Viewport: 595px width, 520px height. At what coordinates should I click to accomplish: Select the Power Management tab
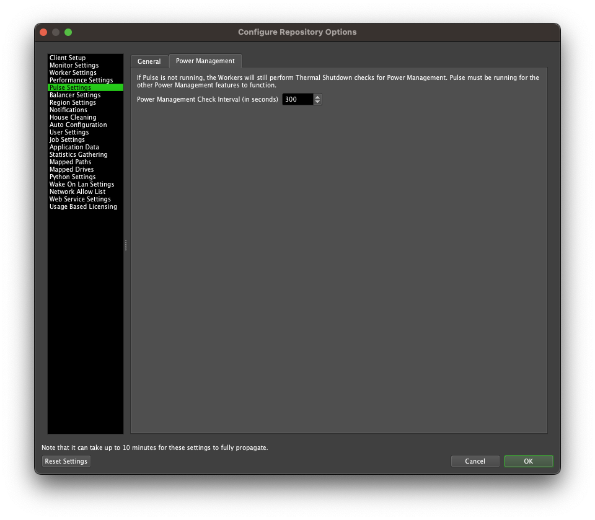click(x=205, y=61)
